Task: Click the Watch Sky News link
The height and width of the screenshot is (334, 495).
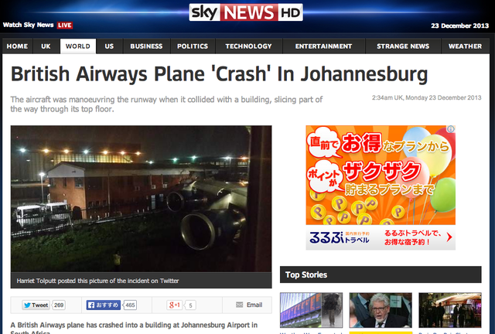Action: tap(29, 25)
